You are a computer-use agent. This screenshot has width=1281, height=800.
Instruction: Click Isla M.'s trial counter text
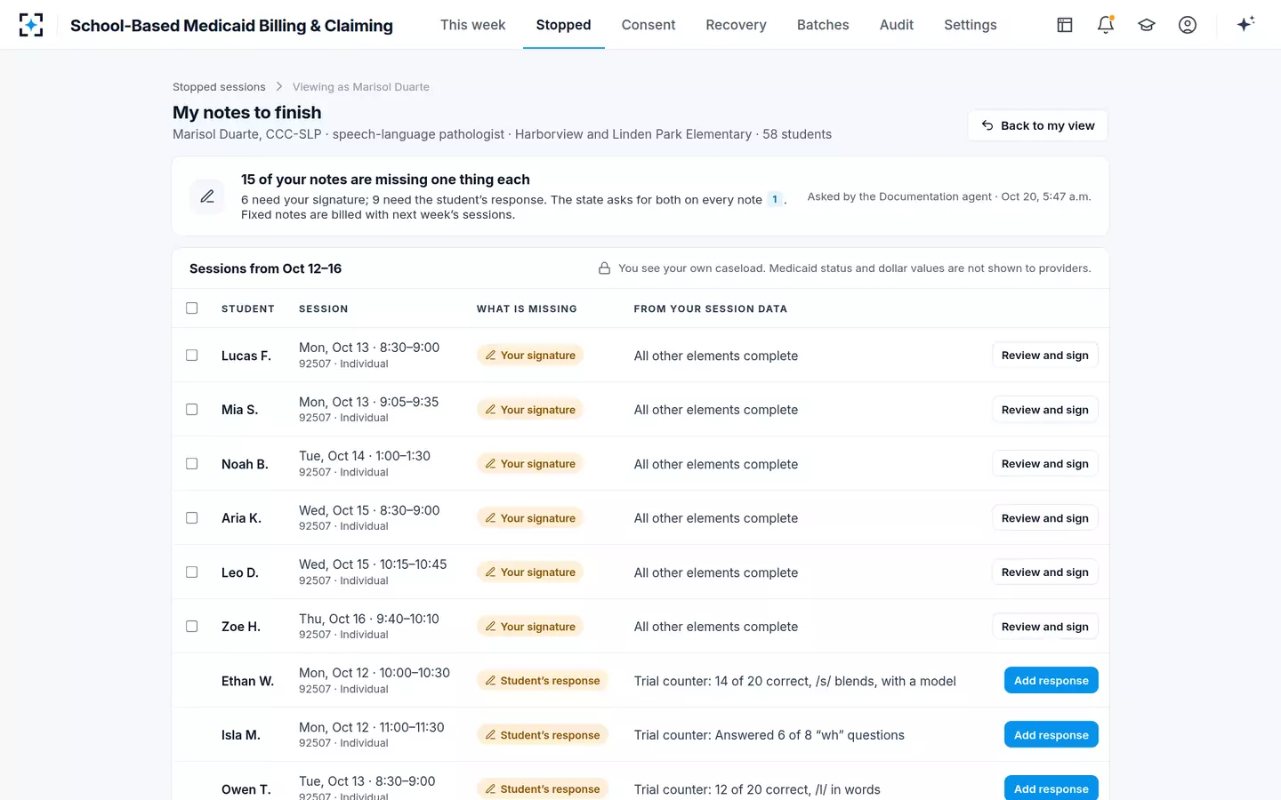(769, 735)
